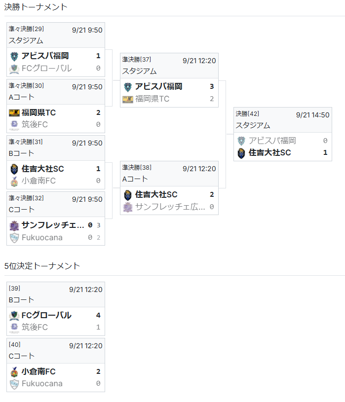Image resolution: width=345 pixels, height=402 pixels.
Task: Click the 小倉南FC logo in quarterfinal 31
Action: (x=14, y=181)
